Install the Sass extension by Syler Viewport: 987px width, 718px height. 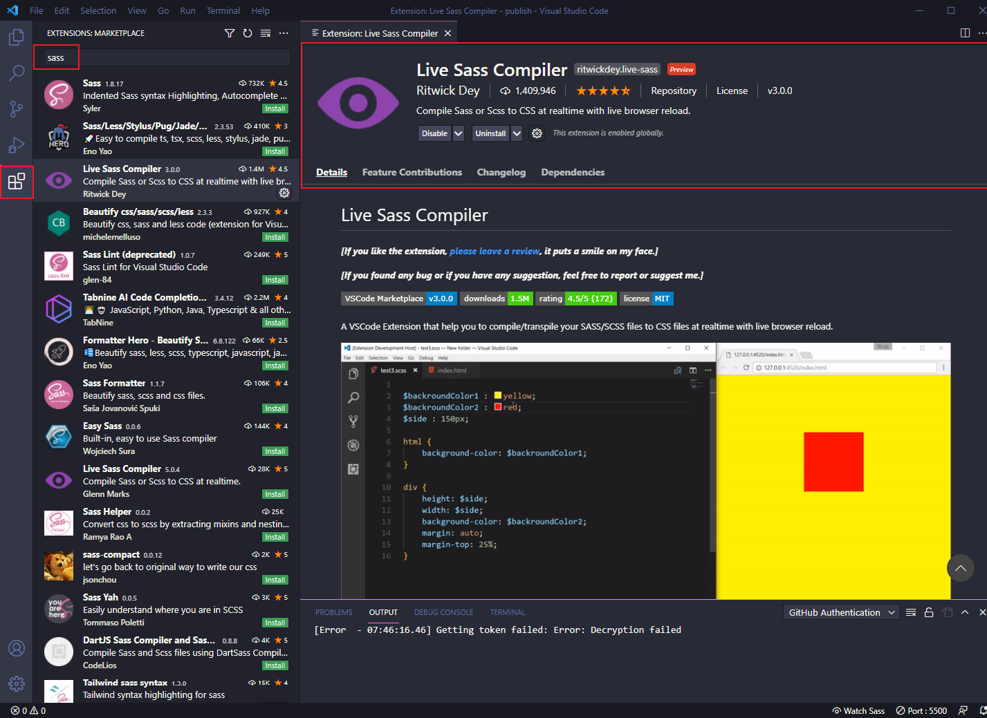275,108
